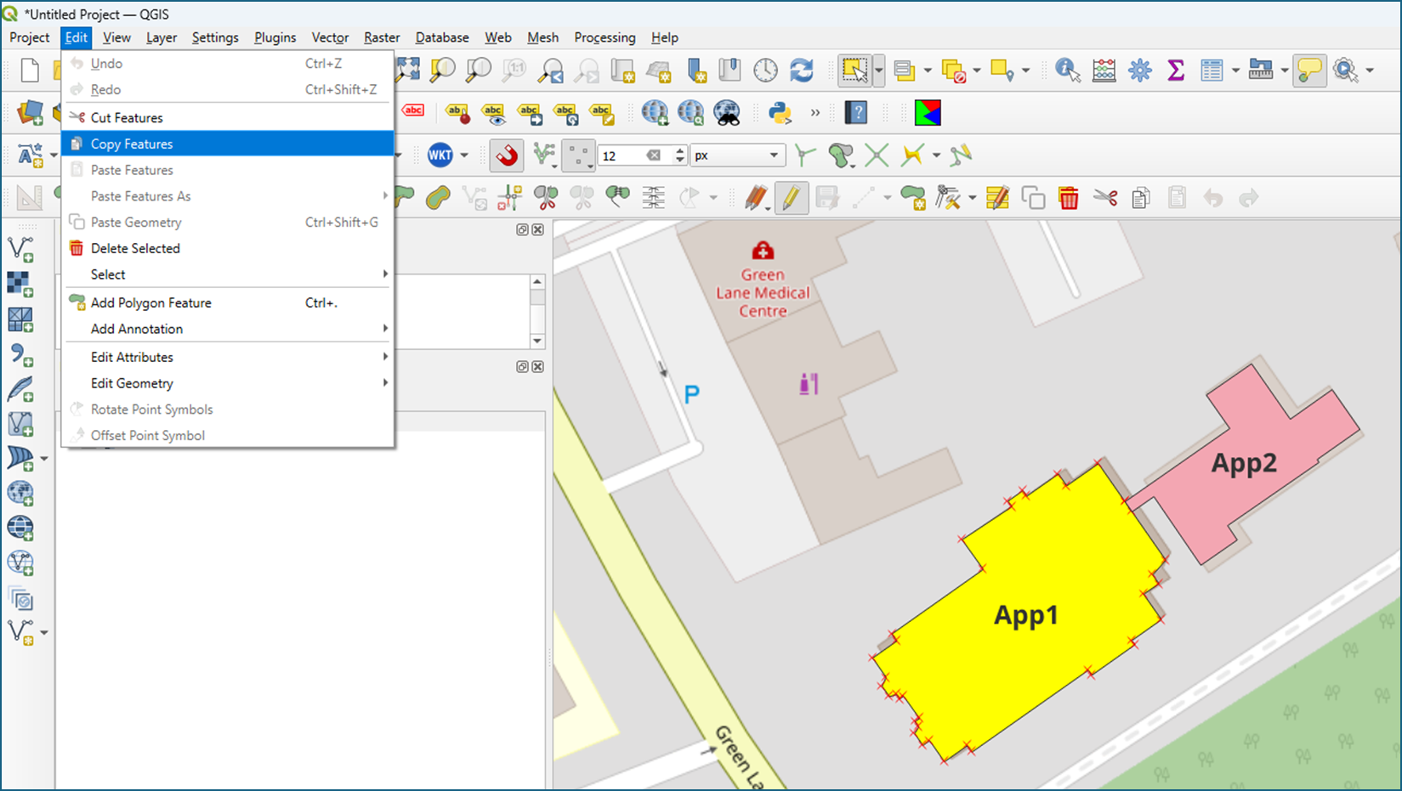Toggle the Show Map Tips speech bubble

(x=1310, y=71)
